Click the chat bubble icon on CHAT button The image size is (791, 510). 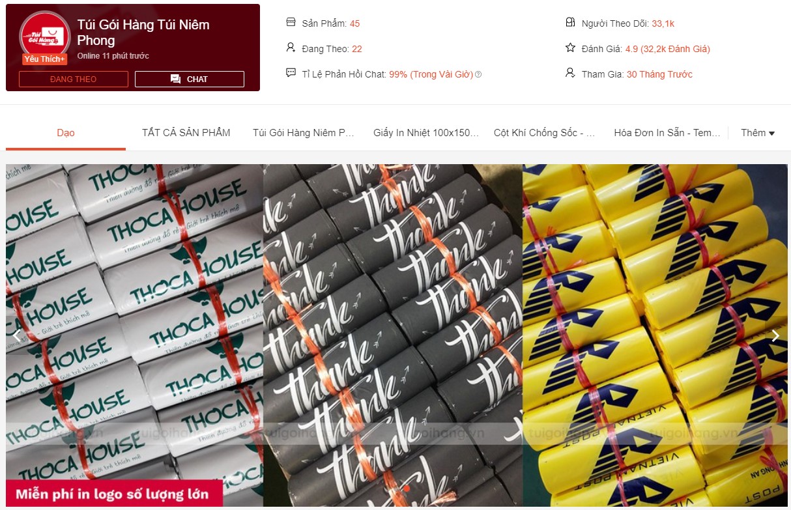coord(175,79)
